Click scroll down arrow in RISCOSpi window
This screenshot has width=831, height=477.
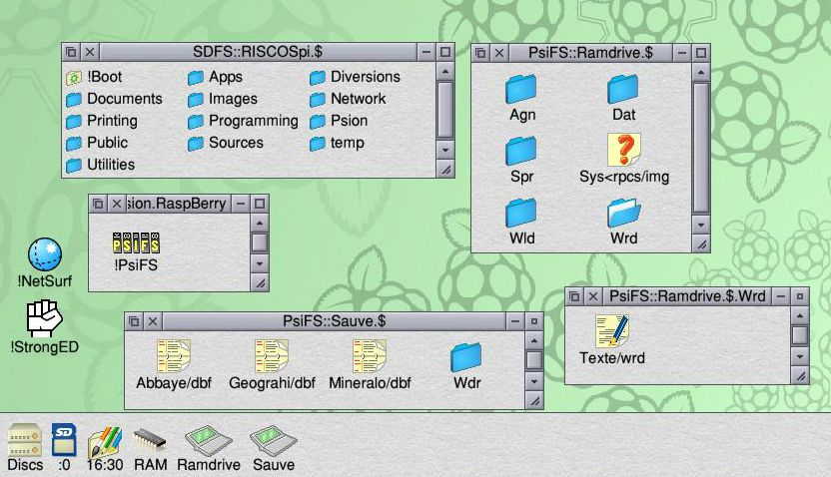445,150
